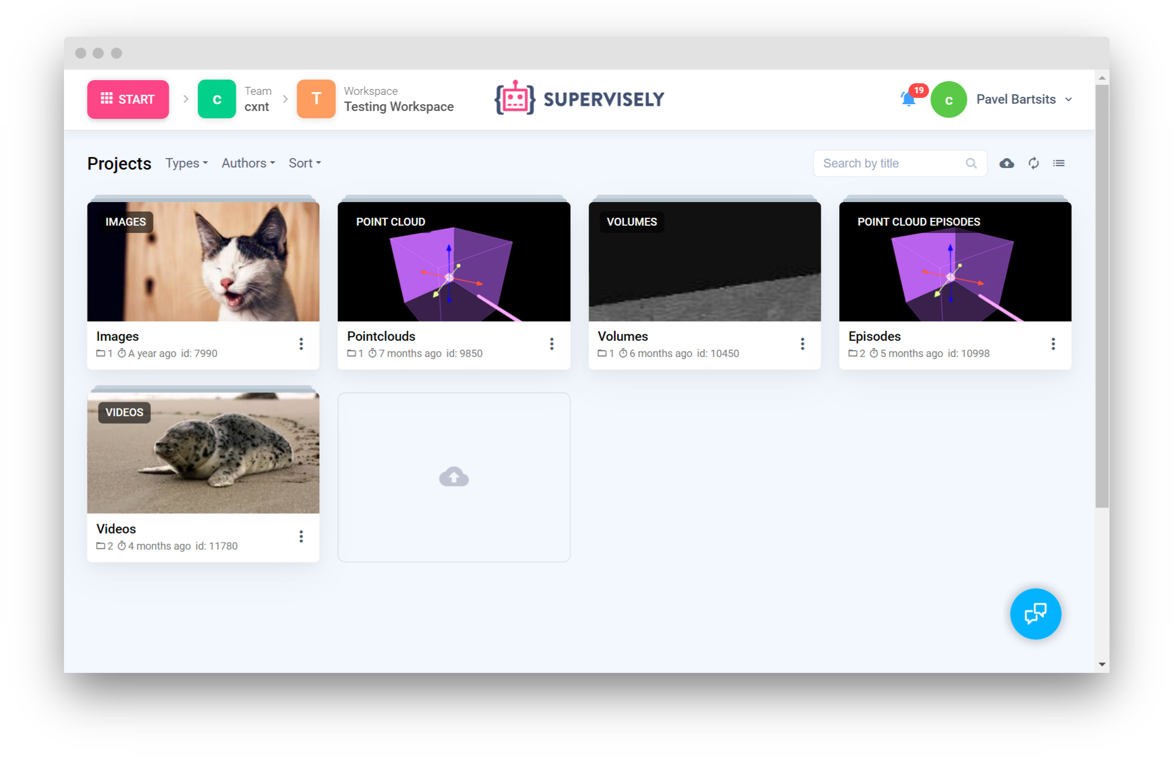Click the Team cxnt breadcrumb label
The width and height of the screenshot is (1174, 764).
(x=258, y=99)
